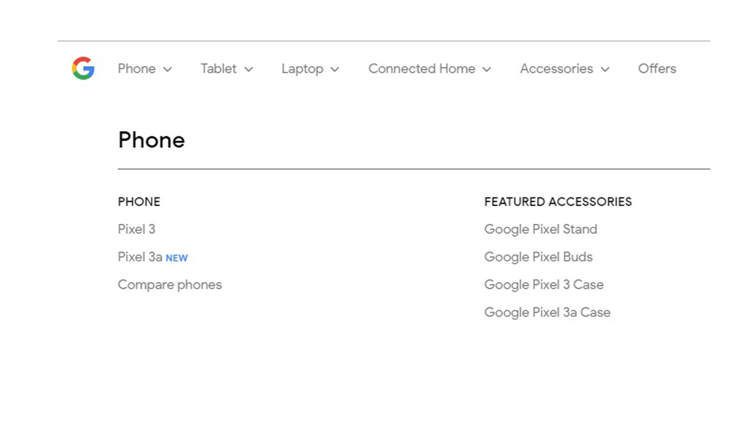The width and height of the screenshot is (752, 423).
Task: Open the Accessories navigation menu
Action: pyautogui.click(x=556, y=69)
